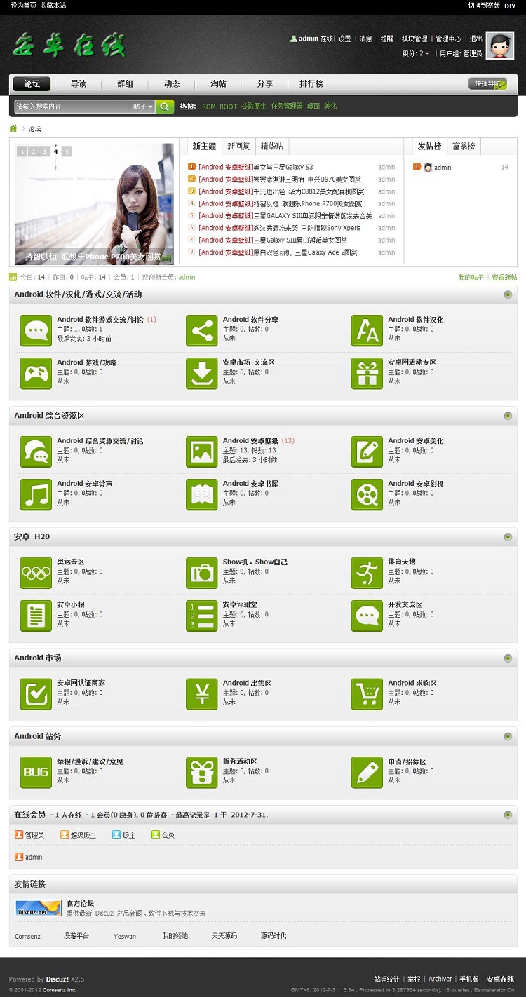
Task: Click the ROOT hot search link
Action: (x=229, y=107)
